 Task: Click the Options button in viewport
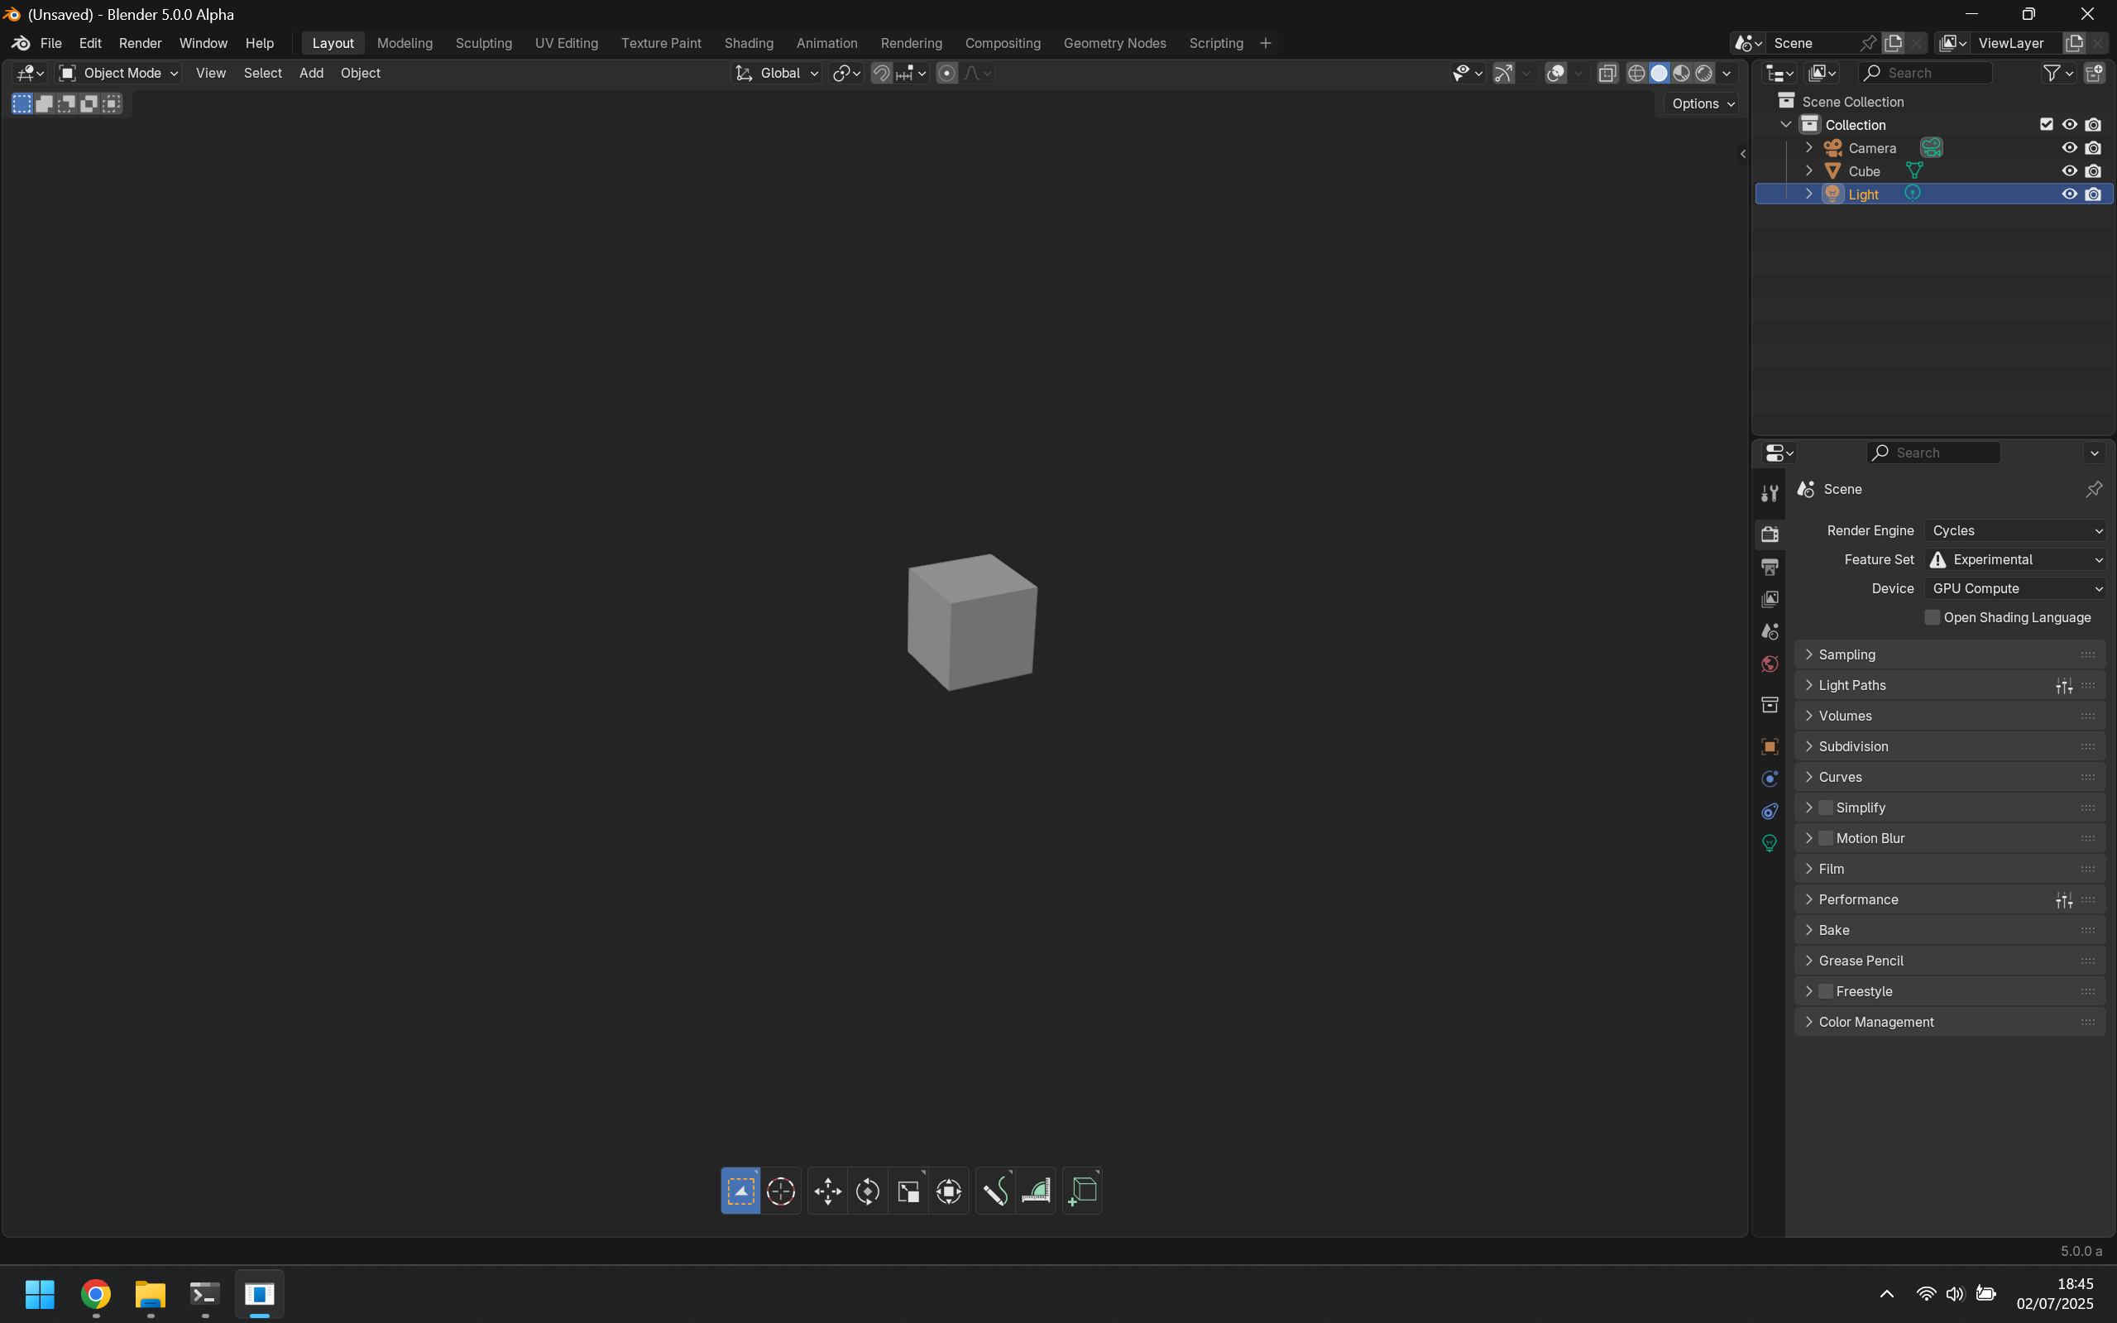click(1703, 103)
